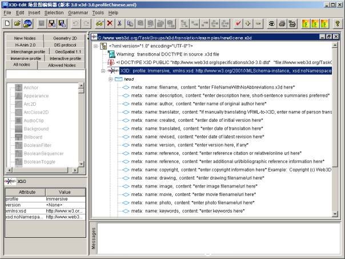Image resolution: width=345 pixels, height=259 pixels.
Task: Click the globe open-from-web toolbar icon
Action: [28, 23]
